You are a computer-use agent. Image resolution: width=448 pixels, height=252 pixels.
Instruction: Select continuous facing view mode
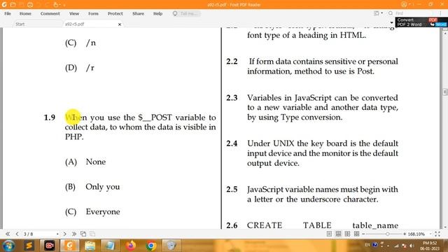(356, 234)
